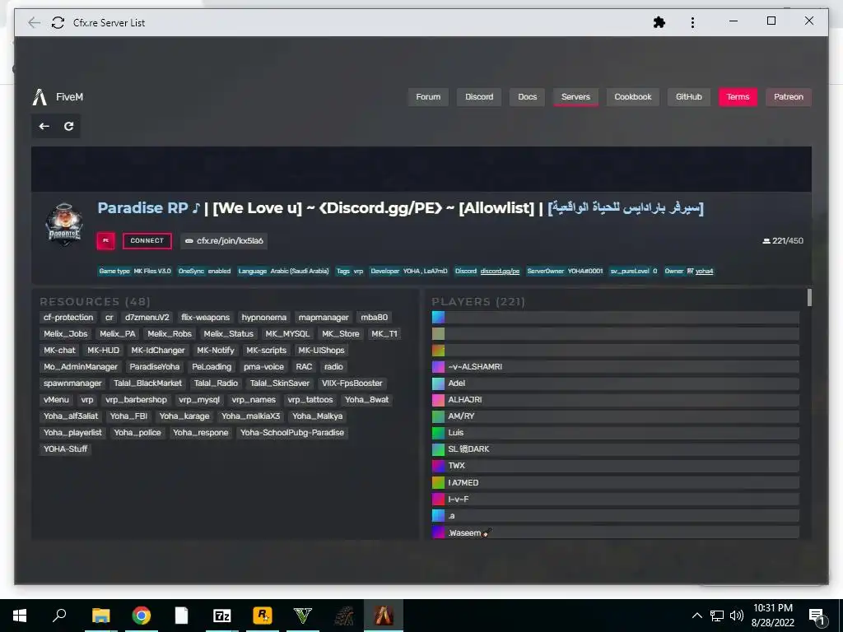Go back using the server page arrow button
This screenshot has height=632, width=843.
click(44, 126)
